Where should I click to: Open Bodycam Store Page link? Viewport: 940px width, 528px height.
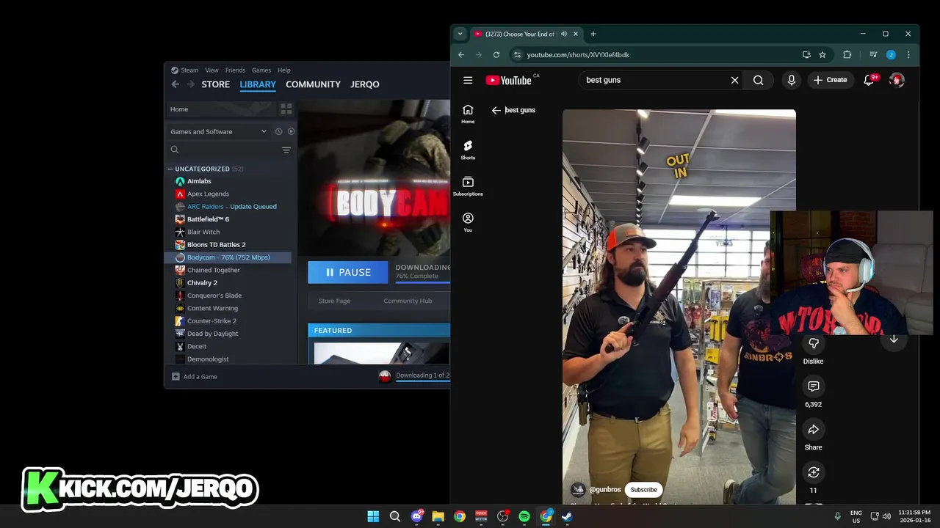334,301
